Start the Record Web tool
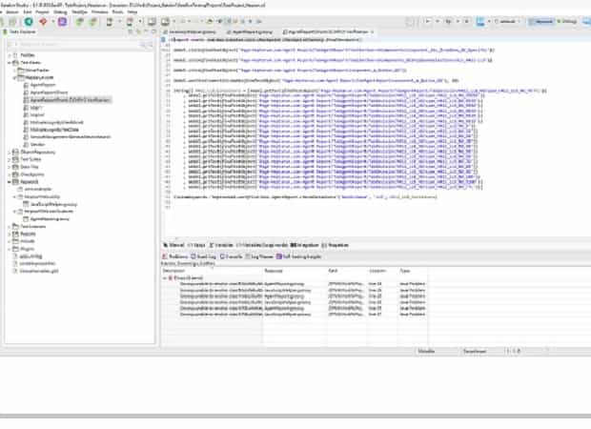Image resolution: width=591 pixels, height=429 pixels. [92, 20]
